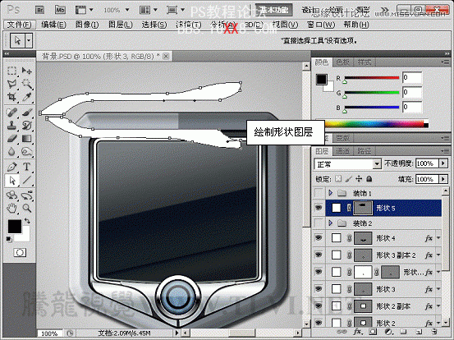Select the Direct Selection tool in toolbox
Viewport: 454px width, 340px height.
11,181
